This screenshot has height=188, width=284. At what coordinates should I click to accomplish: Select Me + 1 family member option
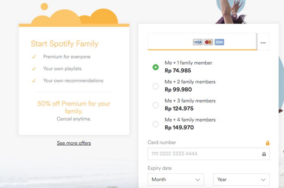pos(155,67)
